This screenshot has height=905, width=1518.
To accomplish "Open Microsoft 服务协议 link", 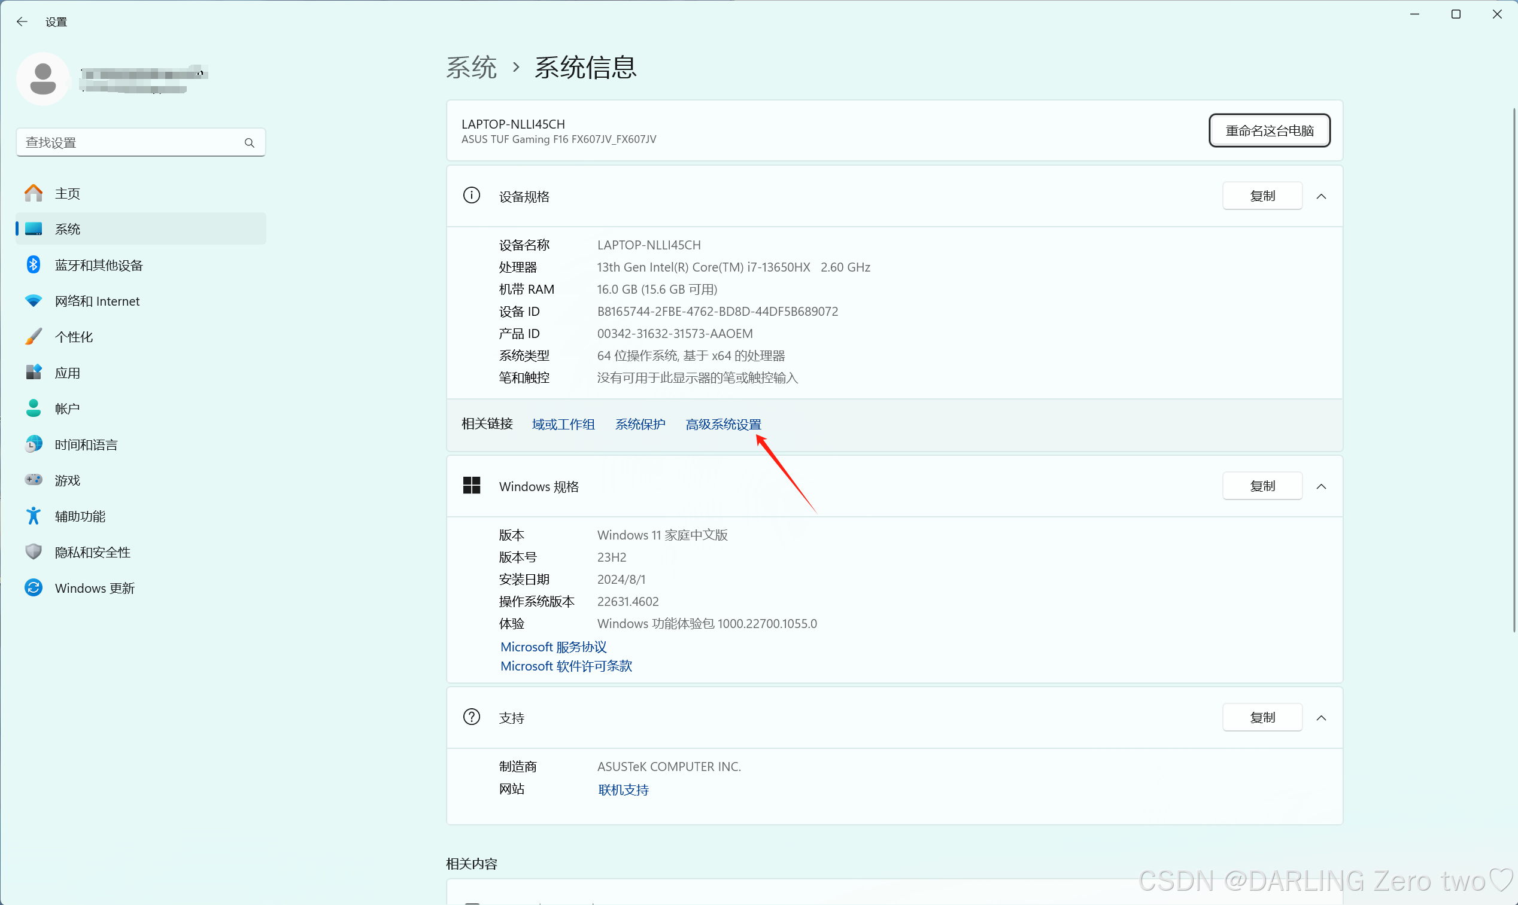I will click(x=553, y=647).
